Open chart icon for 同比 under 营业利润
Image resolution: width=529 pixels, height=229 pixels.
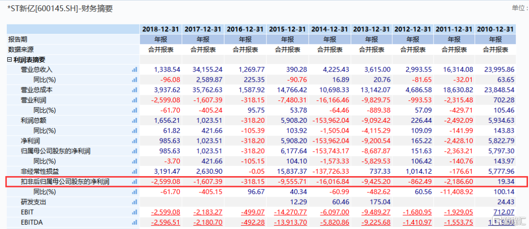[x=135, y=110]
